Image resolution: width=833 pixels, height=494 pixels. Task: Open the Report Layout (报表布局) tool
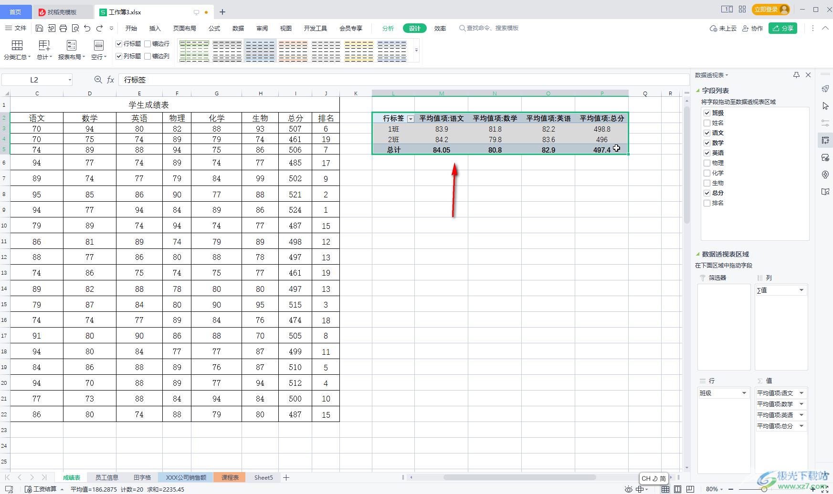point(72,50)
